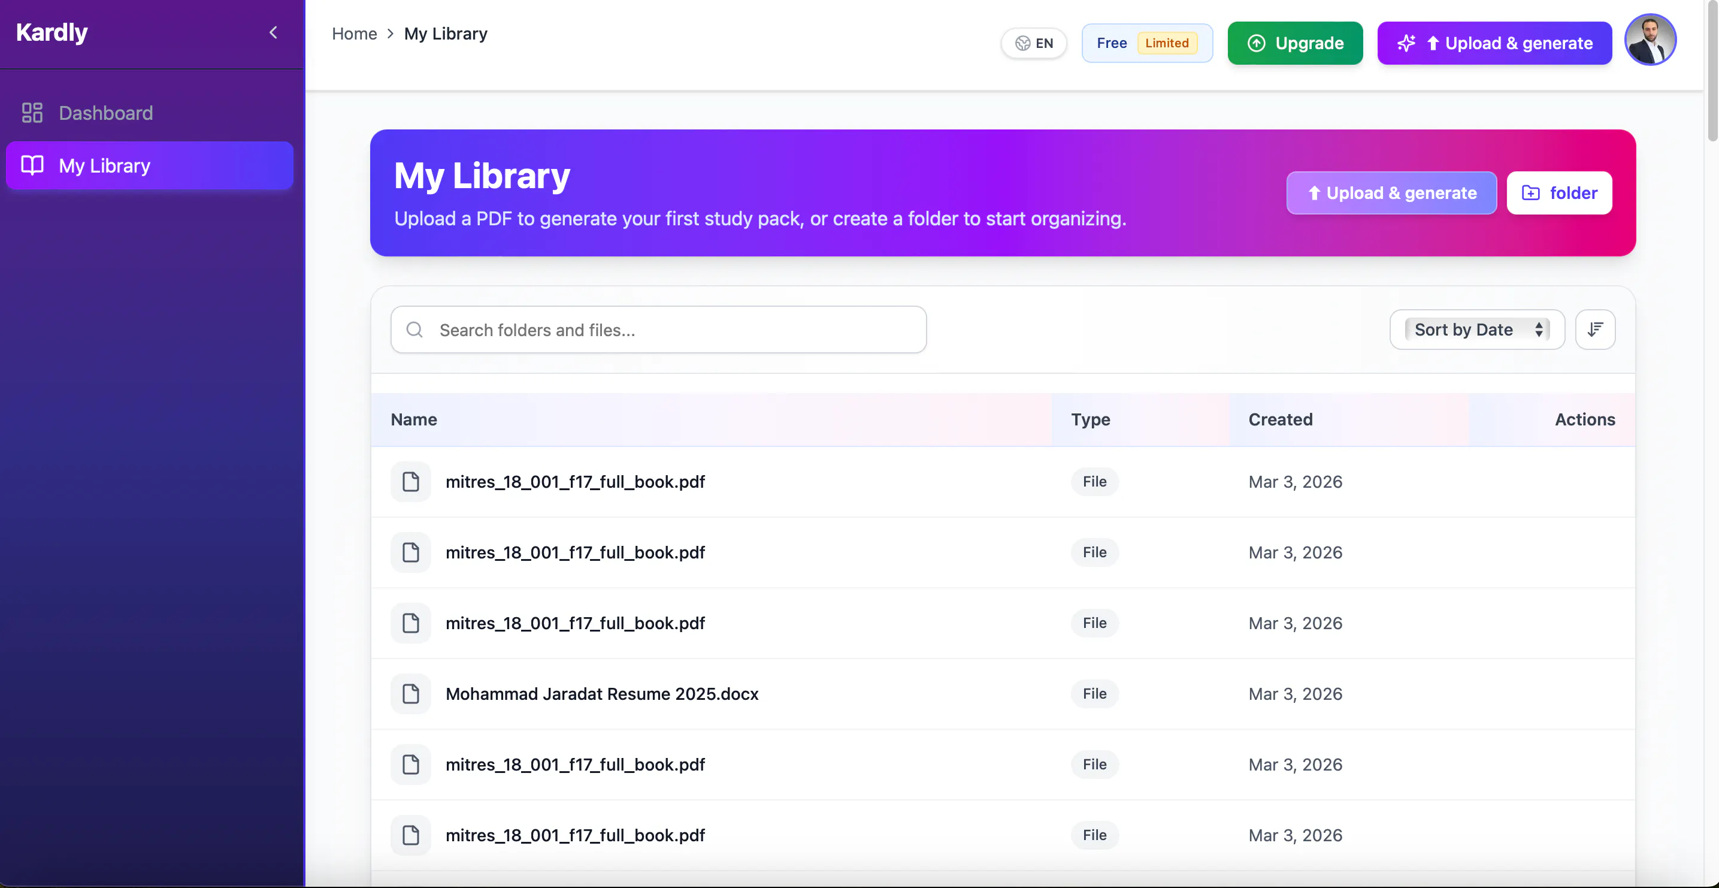Click the Name column header
The height and width of the screenshot is (888, 1719).
pyautogui.click(x=414, y=419)
